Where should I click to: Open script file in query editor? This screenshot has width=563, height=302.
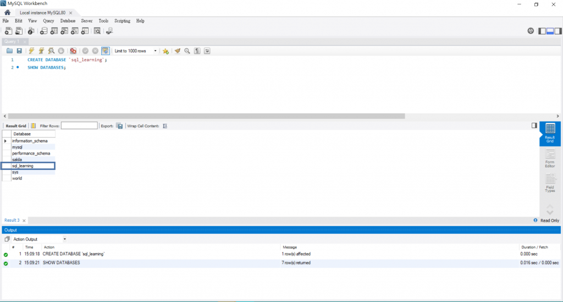coord(10,51)
